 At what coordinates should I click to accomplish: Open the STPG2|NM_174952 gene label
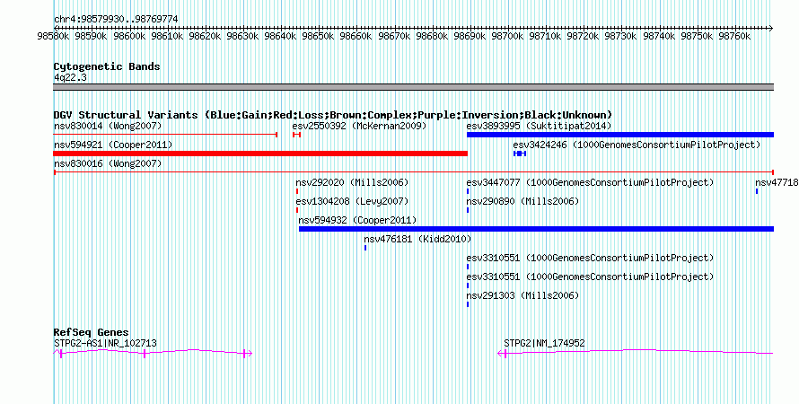click(x=544, y=343)
